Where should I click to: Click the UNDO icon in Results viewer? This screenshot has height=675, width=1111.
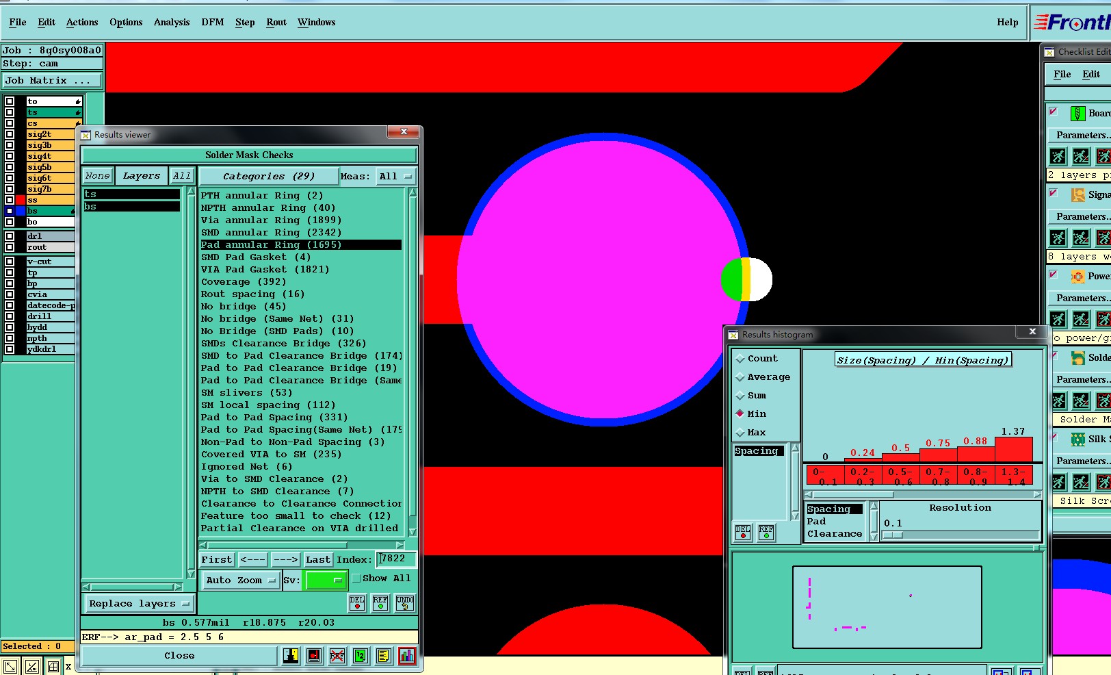click(x=405, y=603)
